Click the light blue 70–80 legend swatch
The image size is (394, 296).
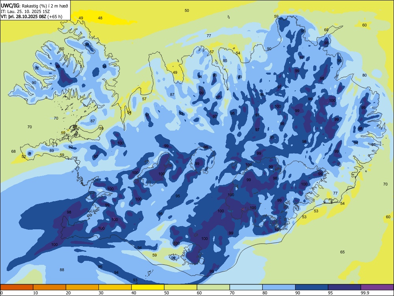pos(246,287)
